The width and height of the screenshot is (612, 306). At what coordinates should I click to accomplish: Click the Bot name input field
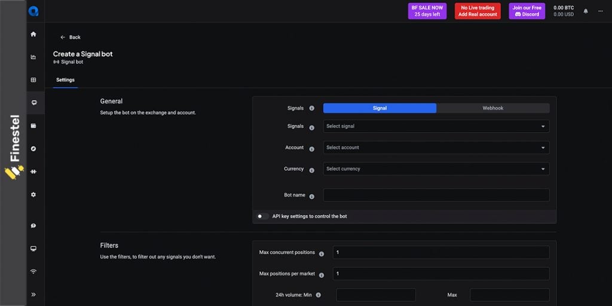[436, 195]
